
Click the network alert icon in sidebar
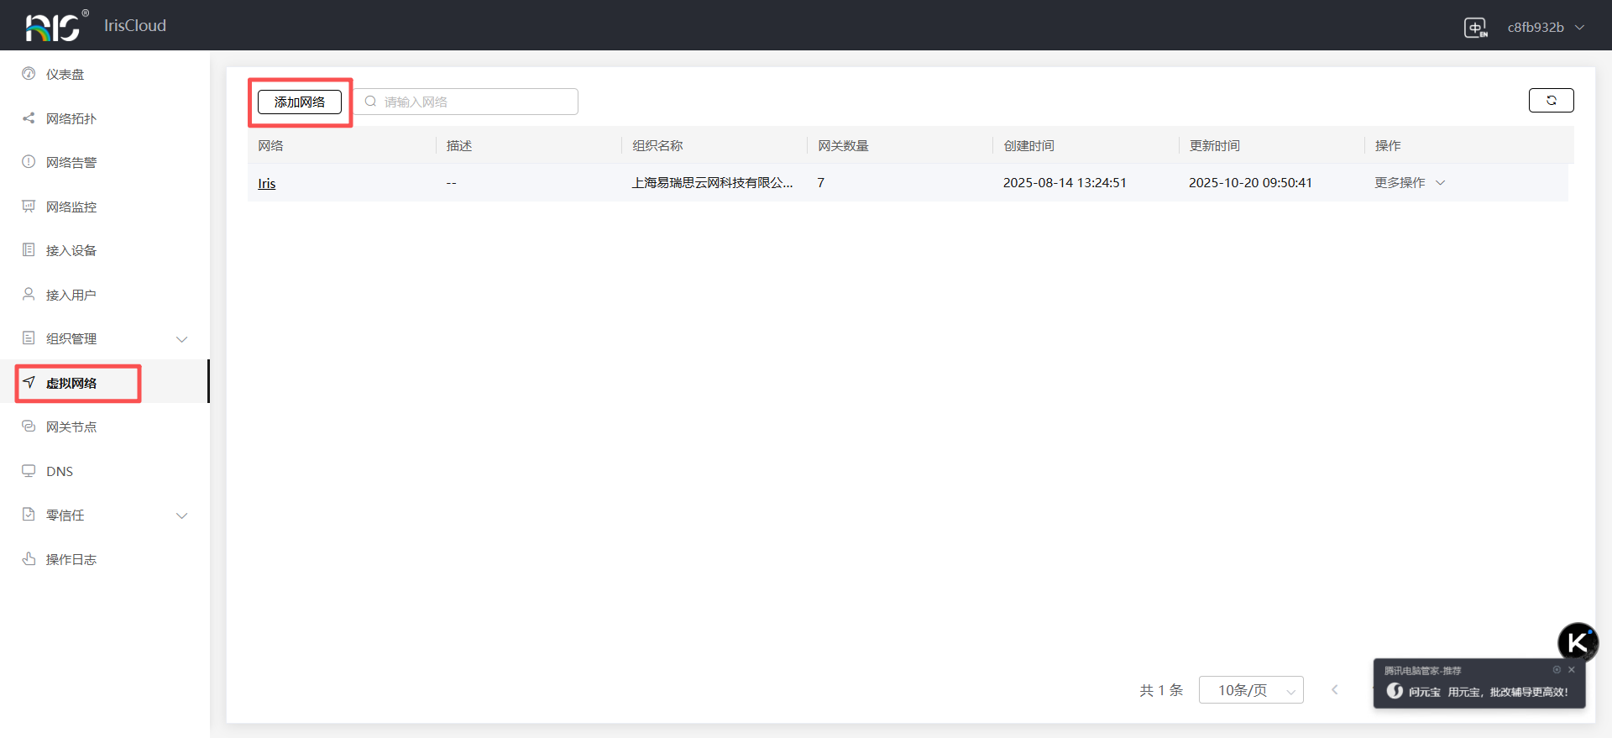(x=29, y=162)
